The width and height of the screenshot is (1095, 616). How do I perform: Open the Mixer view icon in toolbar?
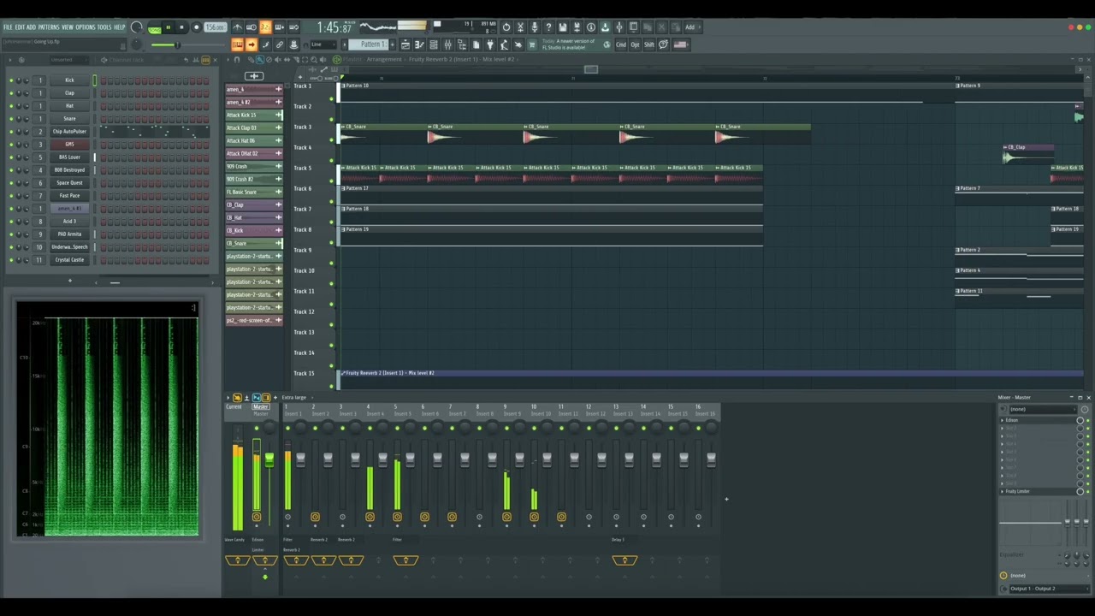tap(447, 44)
